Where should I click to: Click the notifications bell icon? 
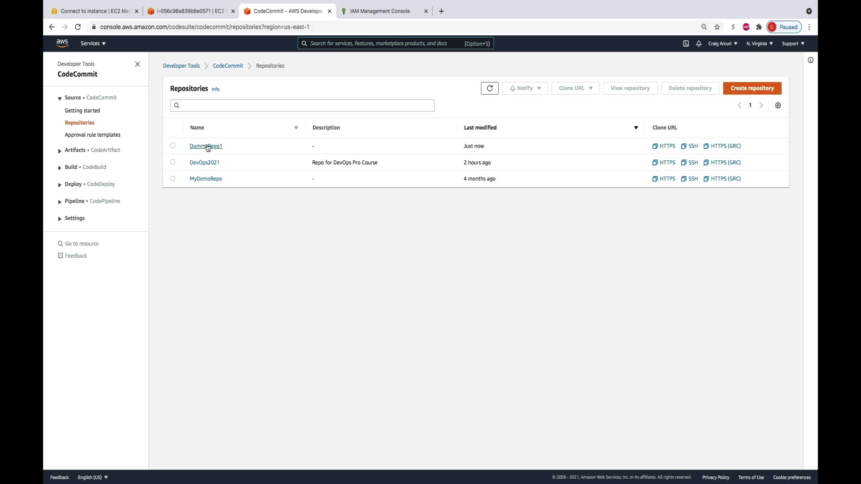click(699, 43)
